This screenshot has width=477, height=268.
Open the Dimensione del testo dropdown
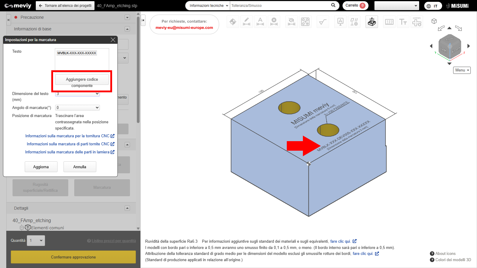click(x=78, y=94)
